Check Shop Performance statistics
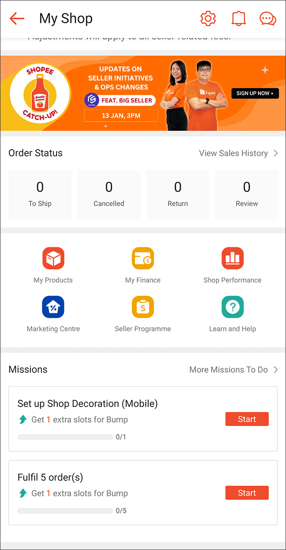This screenshot has width=286, height=550. pos(232,264)
